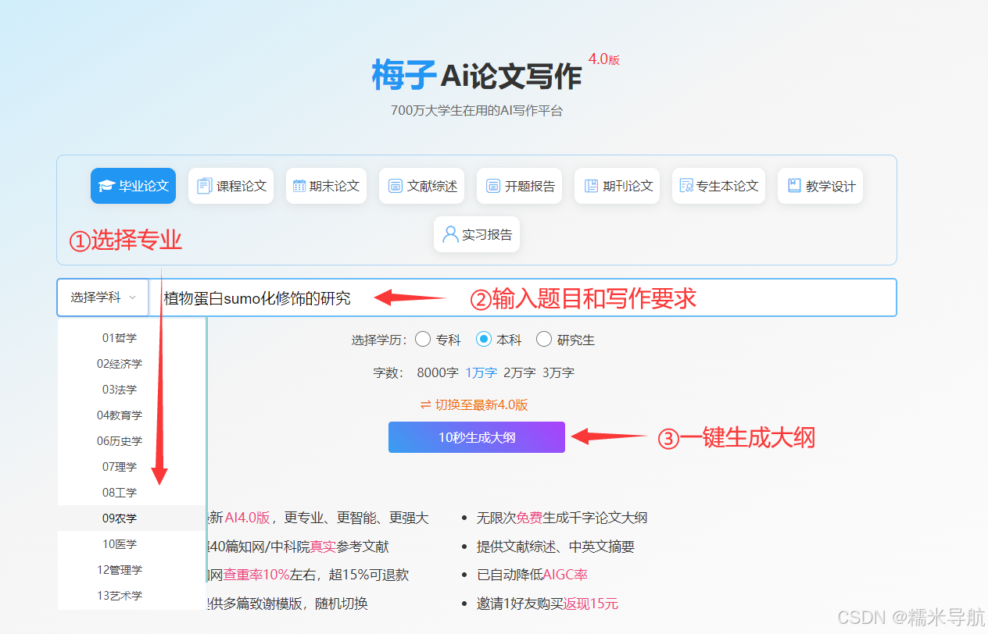Viewport: 988px width, 634px height.
Task: Click the icon beside 开题报告
Action: click(492, 186)
